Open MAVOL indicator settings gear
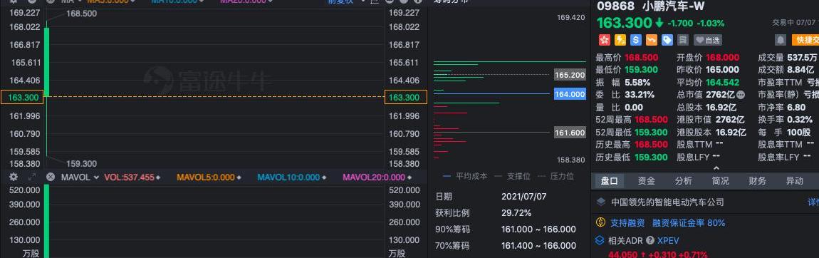Image resolution: width=819 pixels, height=258 pixels. (14, 177)
